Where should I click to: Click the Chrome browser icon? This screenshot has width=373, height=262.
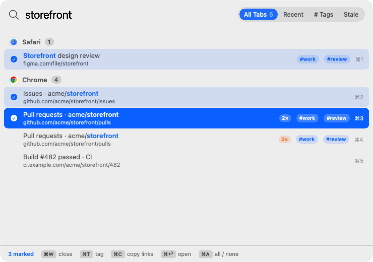(14, 80)
